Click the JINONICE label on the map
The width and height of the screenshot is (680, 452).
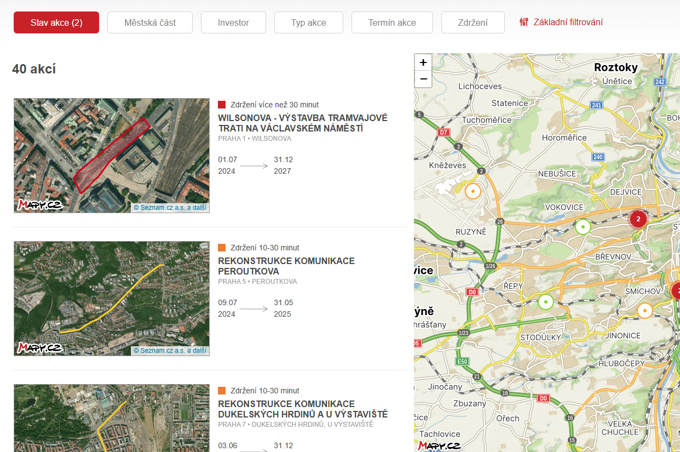[x=623, y=335]
